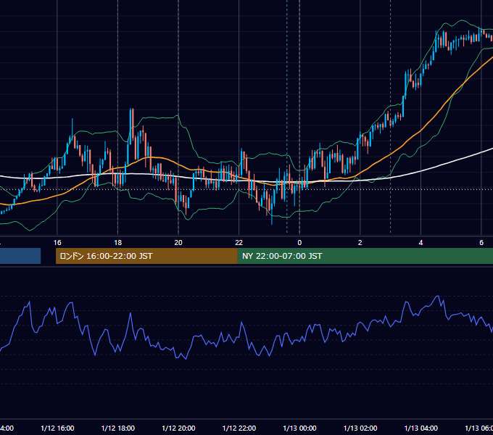Click the blue session bar before London
Screen dimensions: 493x435
20,256
